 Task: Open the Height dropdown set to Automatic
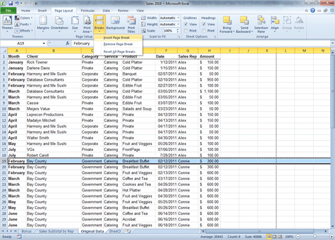tap(178, 25)
